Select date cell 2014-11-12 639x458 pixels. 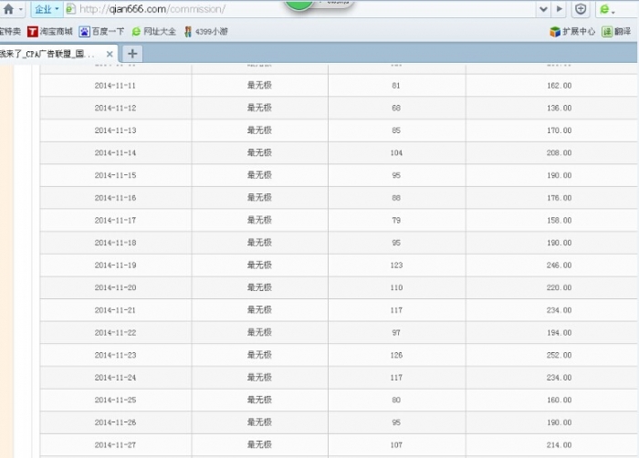(115, 108)
